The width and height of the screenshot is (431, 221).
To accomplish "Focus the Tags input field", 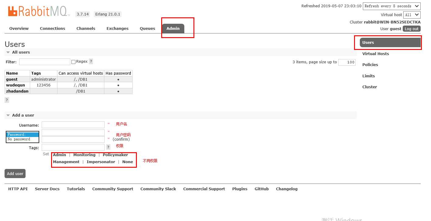I will coord(73,148).
